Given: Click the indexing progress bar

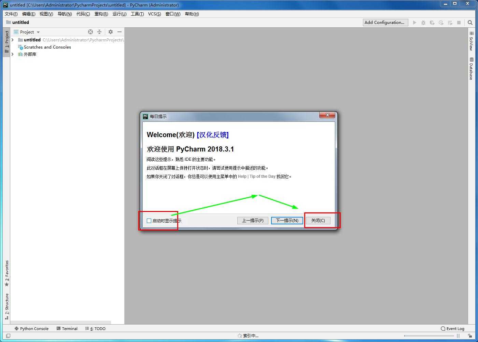Looking at the screenshot, I should [429, 336].
